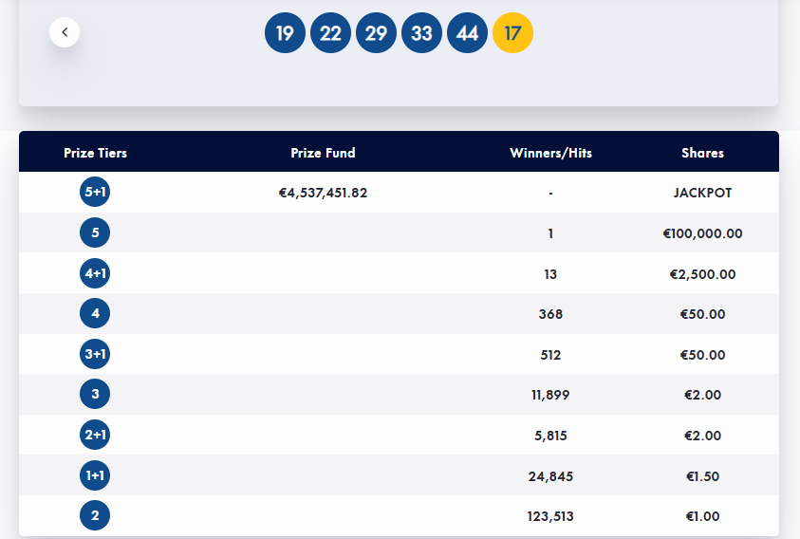Select the number 22 ball
Image resolution: width=800 pixels, height=539 pixels.
[x=330, y=33]
